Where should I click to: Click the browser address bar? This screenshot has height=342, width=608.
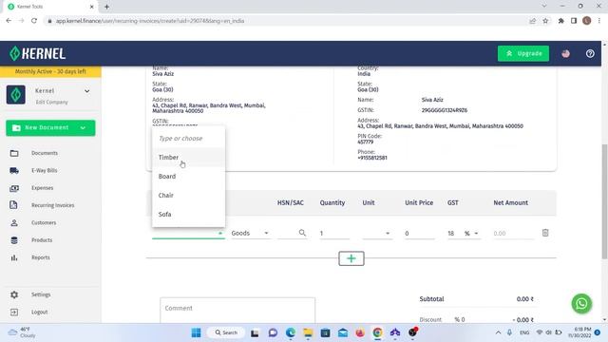coord(287,21)
